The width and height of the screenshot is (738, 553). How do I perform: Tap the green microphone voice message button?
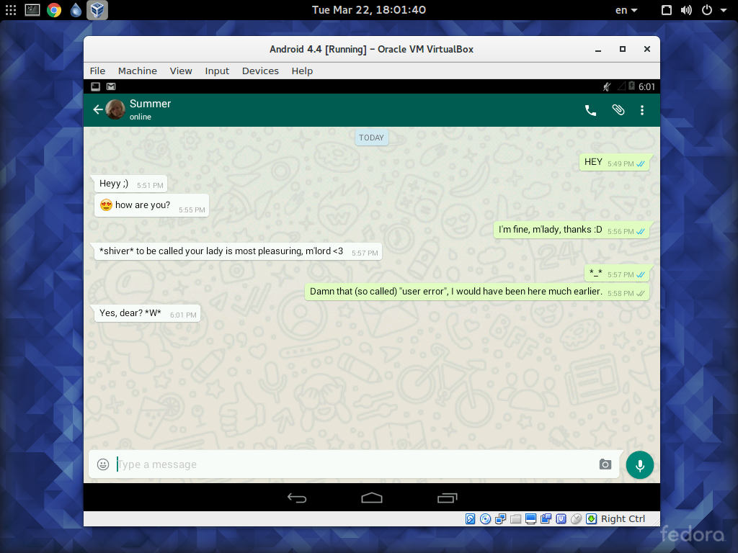tap(640, 465)
